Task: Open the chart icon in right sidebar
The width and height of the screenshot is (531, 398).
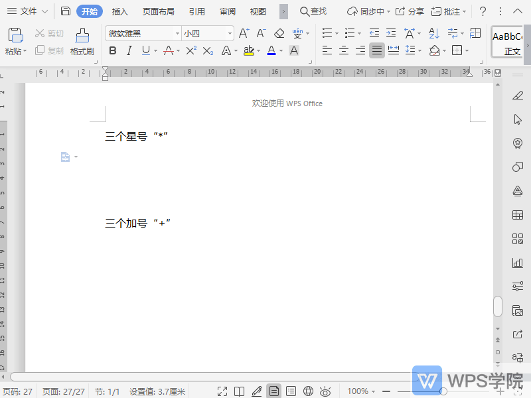Action: (518, 263)
